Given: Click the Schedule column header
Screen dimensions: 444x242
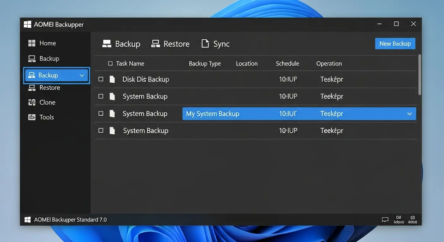Looking at the screenshot, I should point(287,63).
